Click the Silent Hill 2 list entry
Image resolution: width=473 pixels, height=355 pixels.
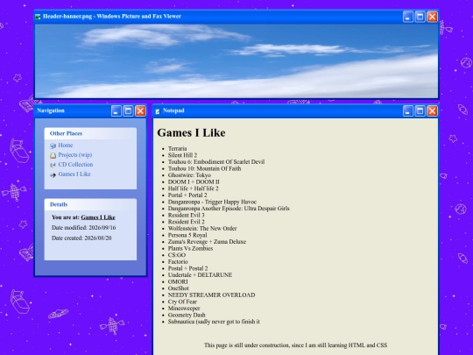182,155
